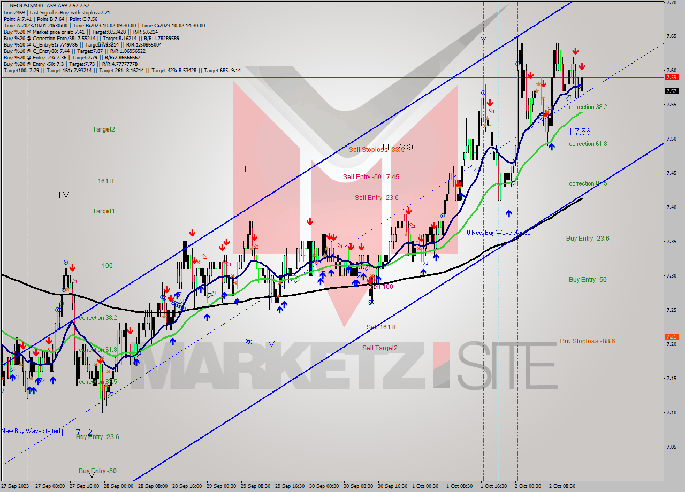Click the 'Sell Entry -50 | 7.45' label
Viewport: 685px width, 492px height.
[371, 177]
